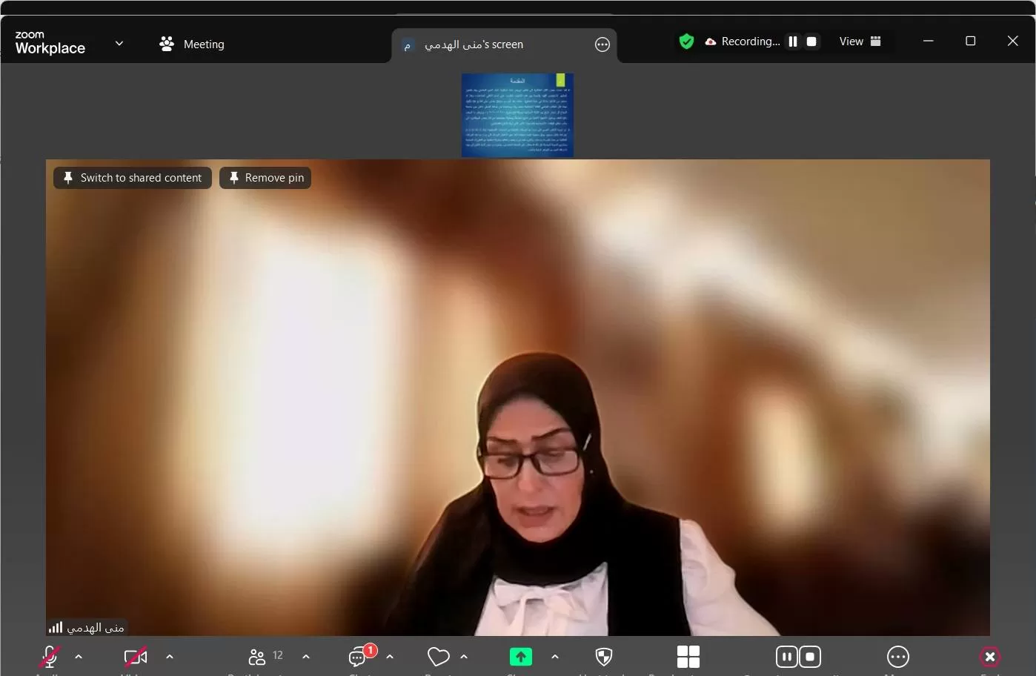The image size is (1036, 676).
Task: Expand the Zoom Workplace dropdown chevron
Action: click(x=119, y=43)
